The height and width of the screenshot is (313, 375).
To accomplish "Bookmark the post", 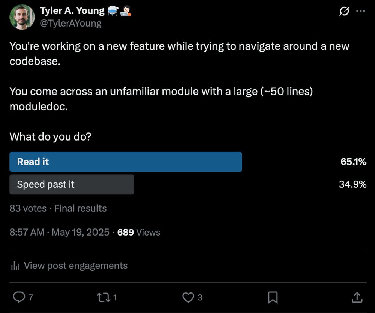I will [x=273, y=297].
